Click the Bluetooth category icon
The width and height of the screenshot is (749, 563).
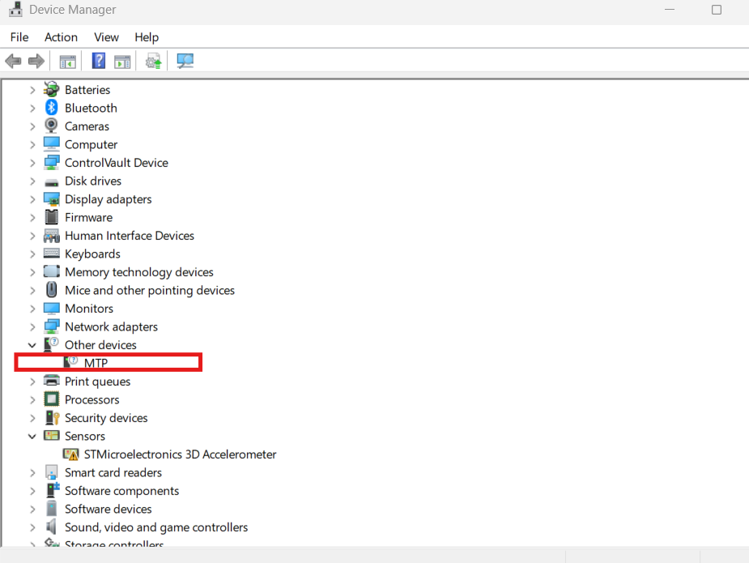click(x=51, y=108)
